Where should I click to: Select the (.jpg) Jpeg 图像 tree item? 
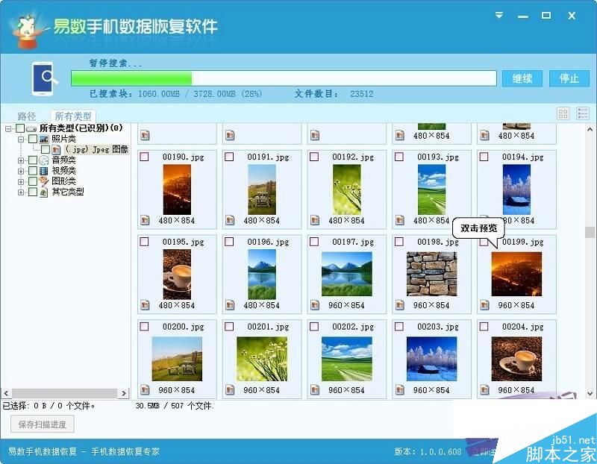tap(97, 150)
